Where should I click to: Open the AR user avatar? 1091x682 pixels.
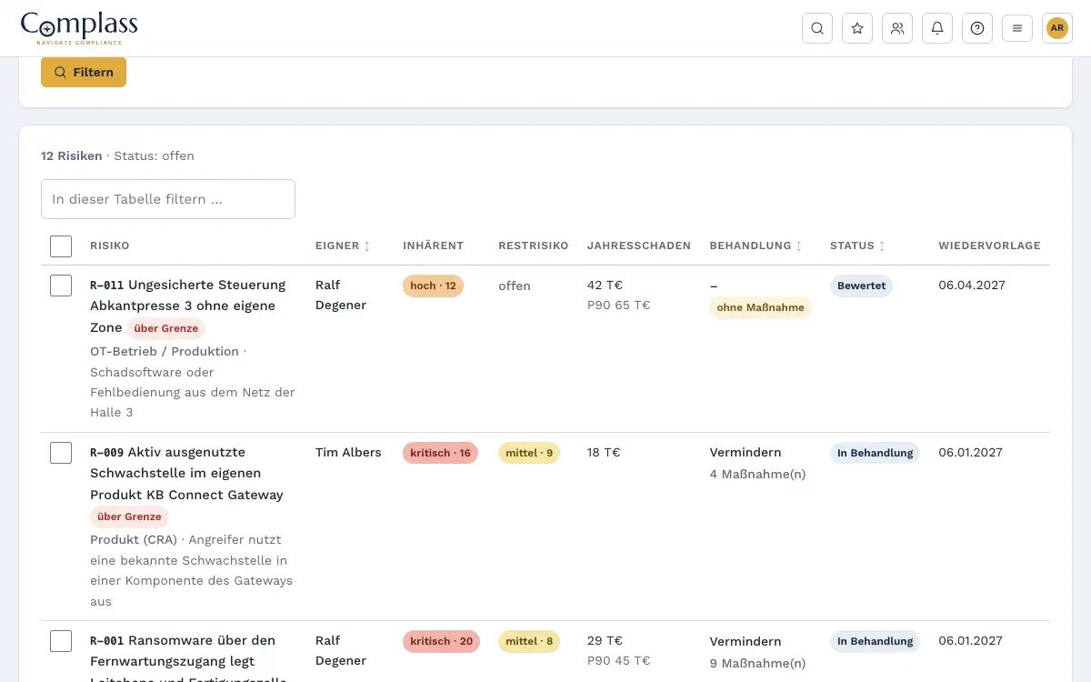pos(1057,28)
